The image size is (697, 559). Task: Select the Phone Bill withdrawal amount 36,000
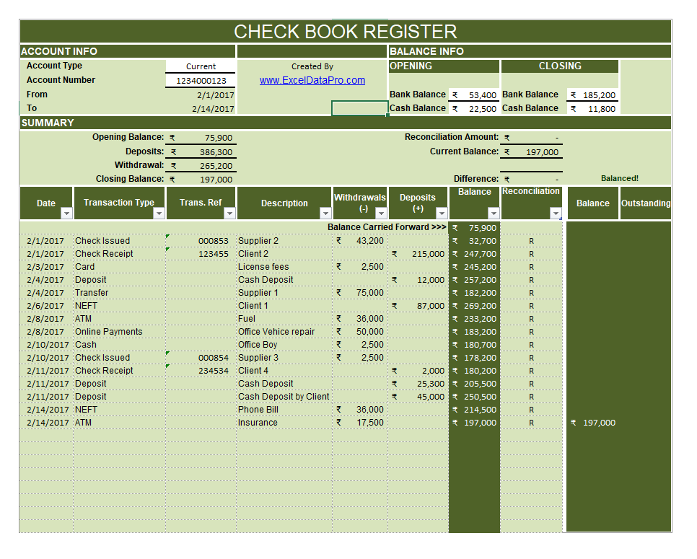pos(360,410)
